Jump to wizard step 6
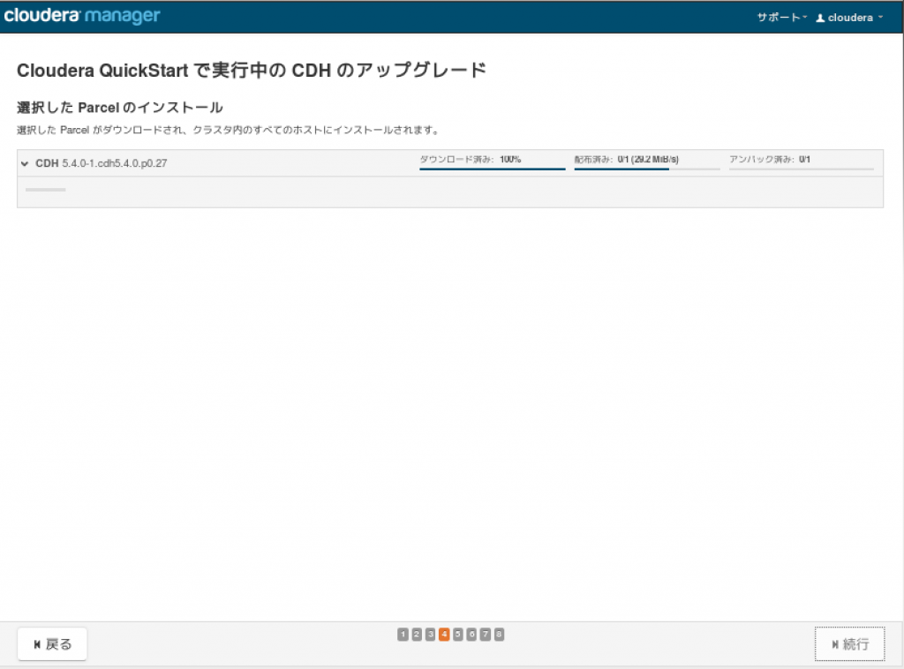904x669 pixels. click(471, 635)
